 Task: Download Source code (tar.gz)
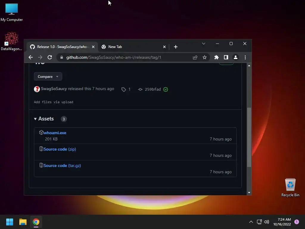(62, 165)
